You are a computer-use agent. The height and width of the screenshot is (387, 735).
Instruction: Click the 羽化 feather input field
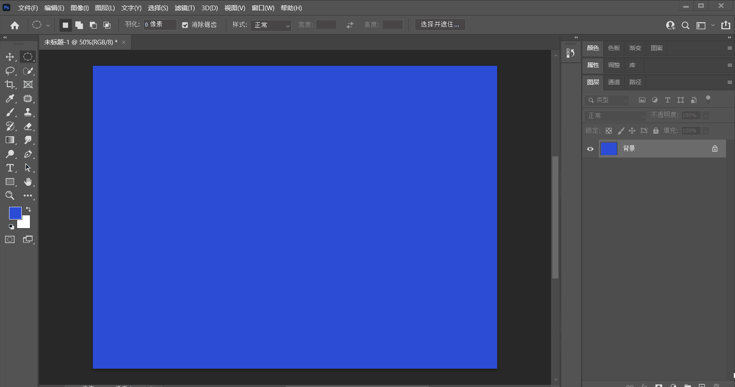pyautogui.click(x=160, y=25)
